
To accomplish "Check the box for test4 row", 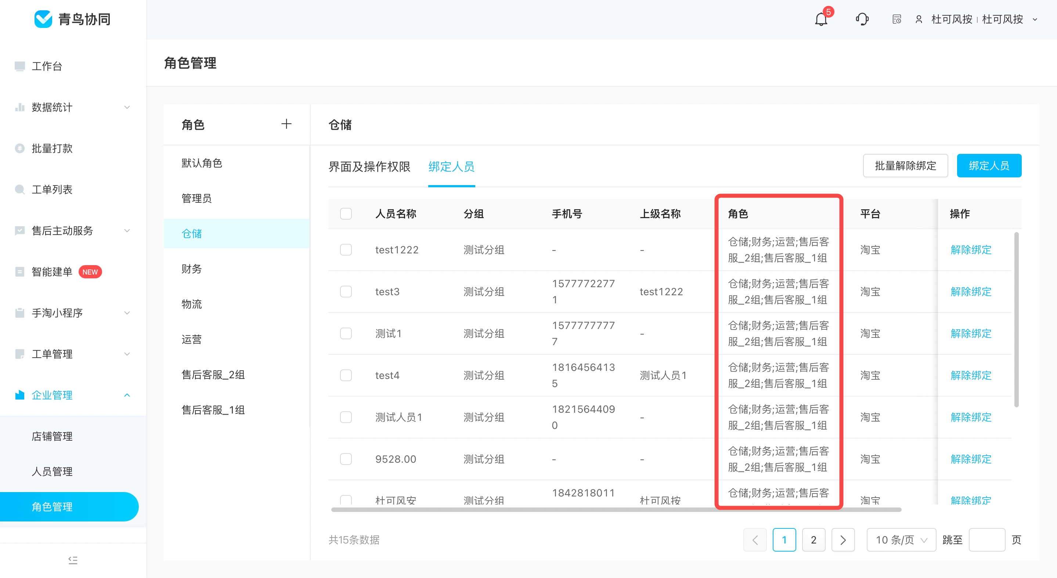I will (346, 375).
